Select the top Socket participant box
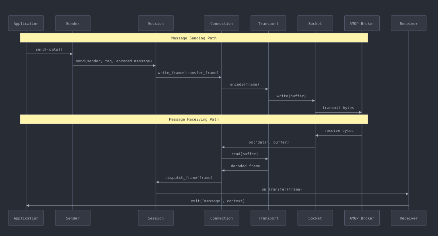This screenshot has height=236, width=438. tap(315, 23)
